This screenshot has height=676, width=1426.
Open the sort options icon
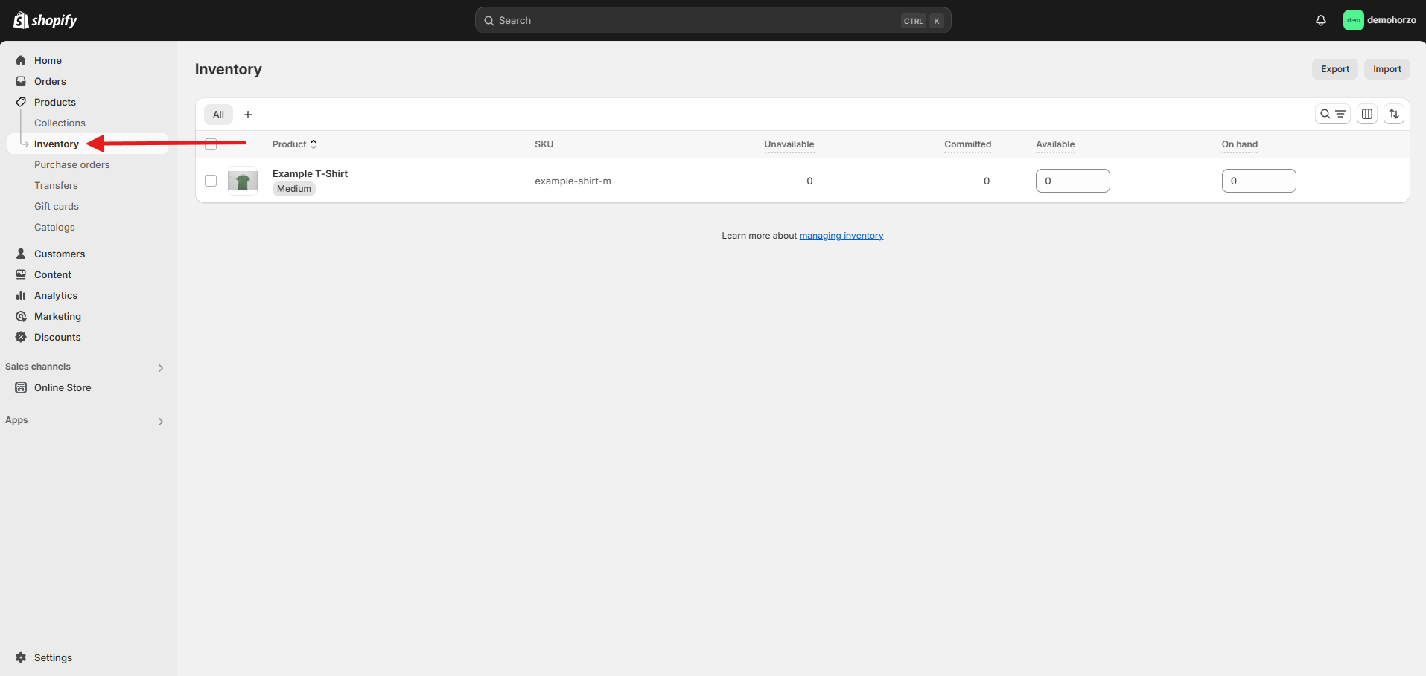pos(1394,114)
